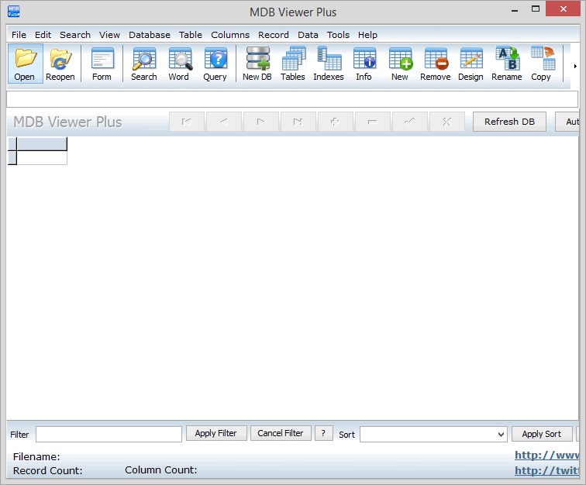Click the Rename table icon
Screen dimensions: 586x485
pyautogui.click(x=507, y=60)
